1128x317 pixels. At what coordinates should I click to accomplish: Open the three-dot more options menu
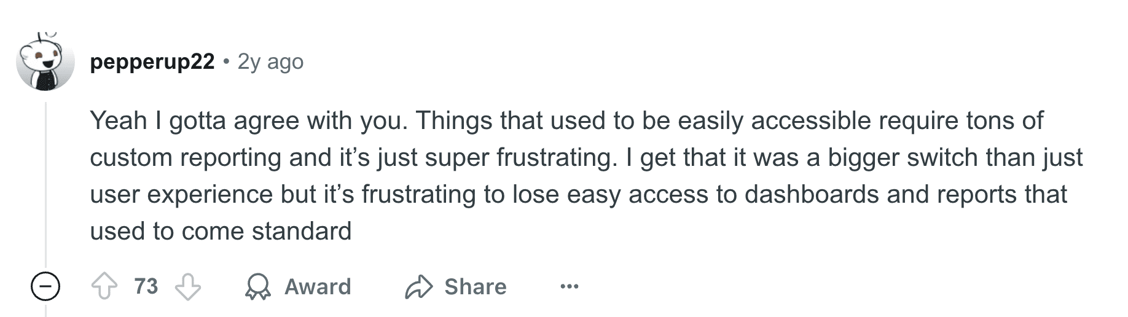(570, 286)
